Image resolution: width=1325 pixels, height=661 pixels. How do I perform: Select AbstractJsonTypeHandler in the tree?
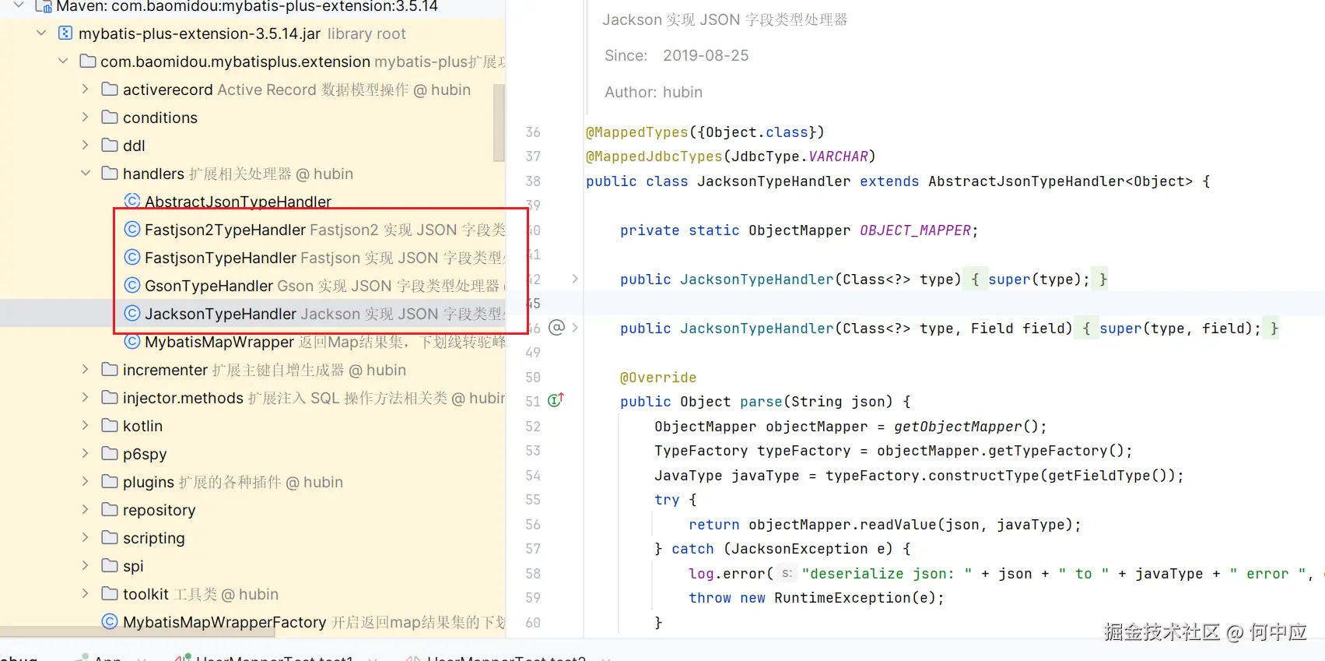coord(238,202)
